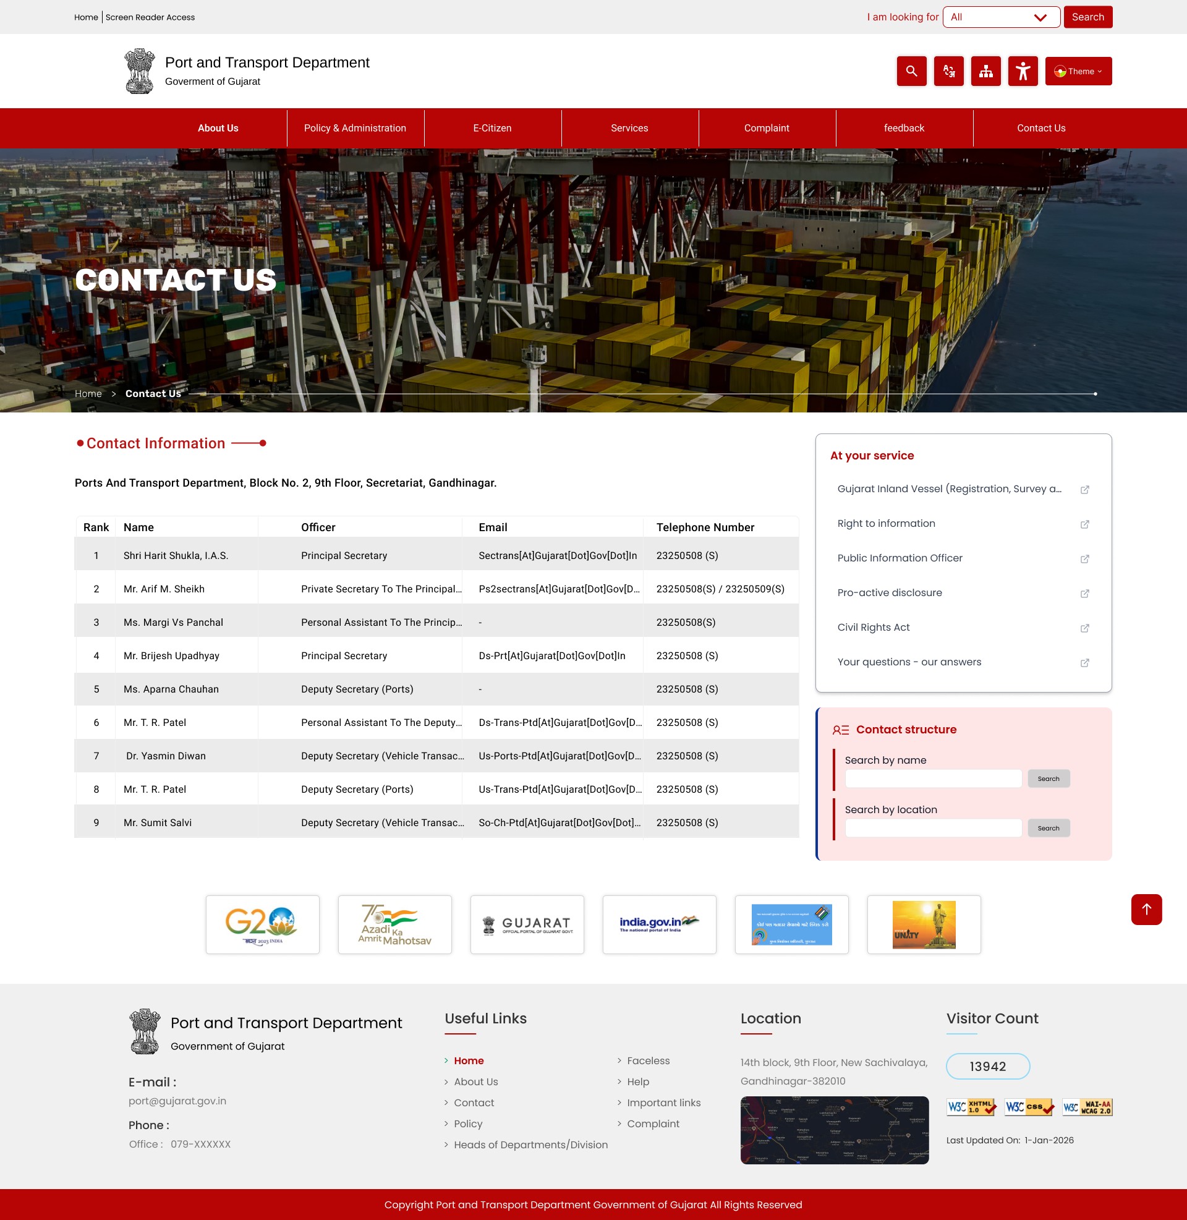The height and width of the screenshot is (1220, 1187).
Task: Click the sitemap icon button
Action: click(985, 71)
